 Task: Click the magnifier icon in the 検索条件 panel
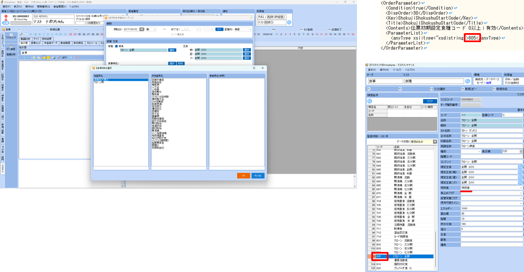pyautogui.click(x=370, y=101)
